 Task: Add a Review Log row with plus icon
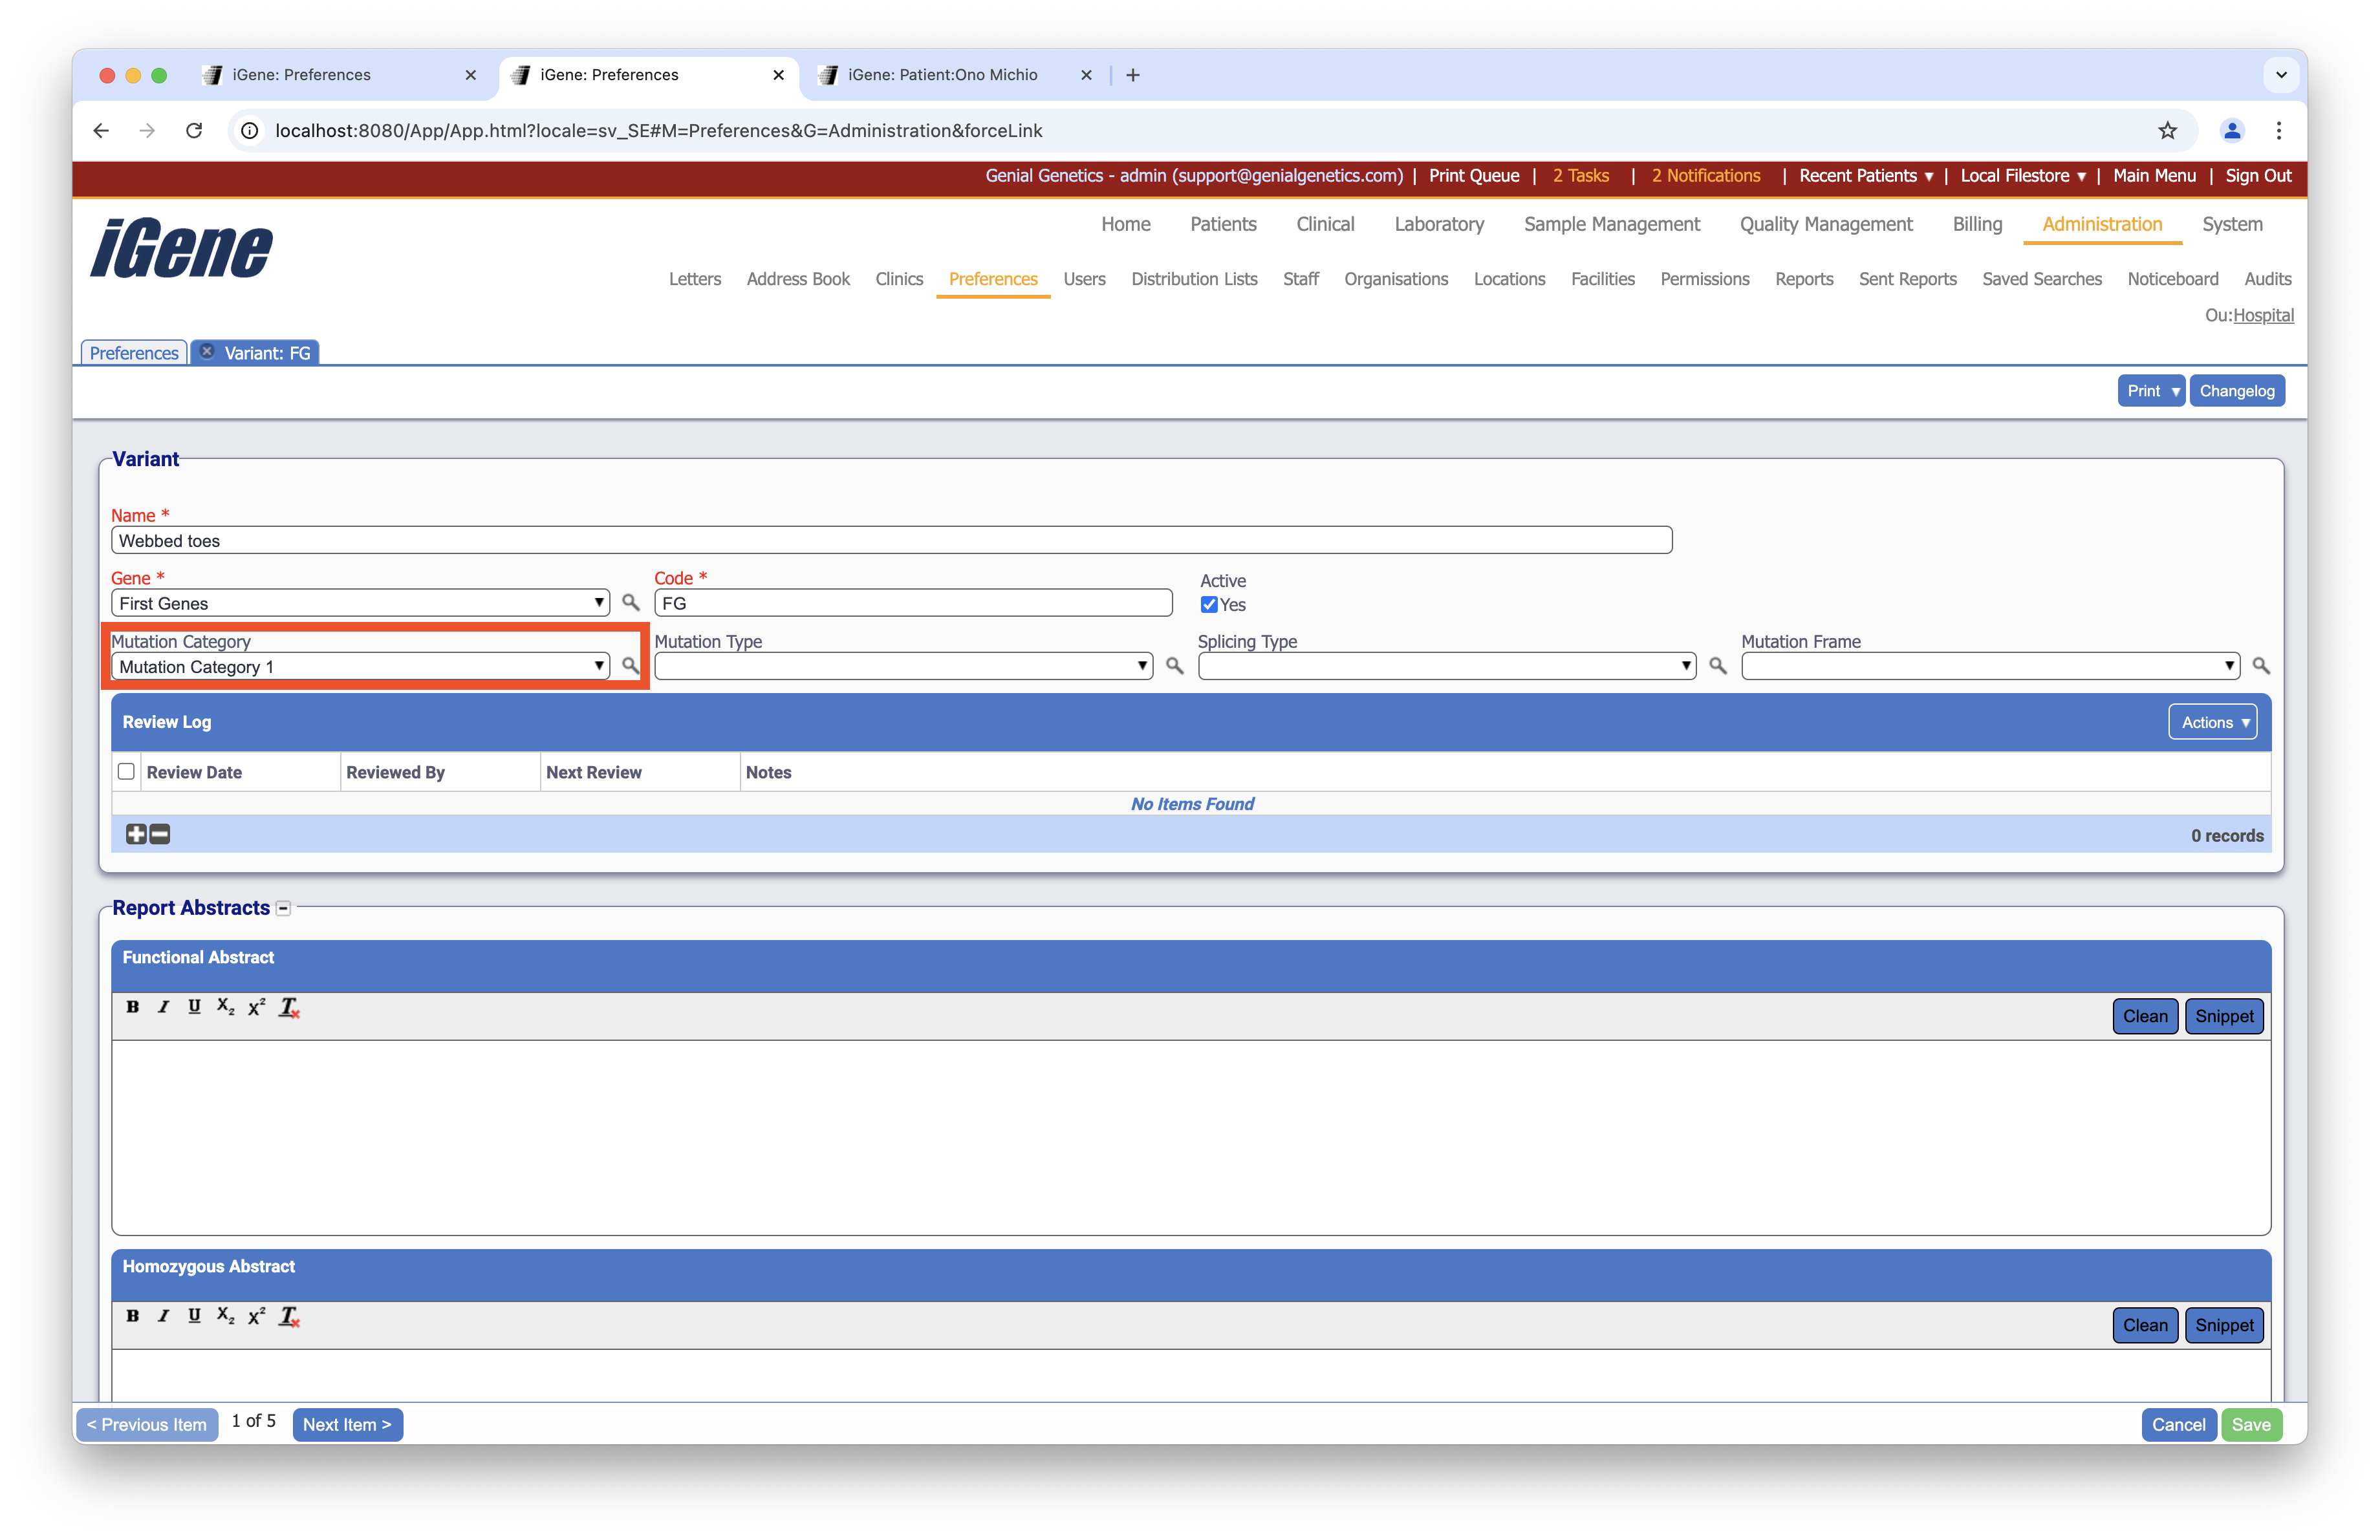coord(136,835)
